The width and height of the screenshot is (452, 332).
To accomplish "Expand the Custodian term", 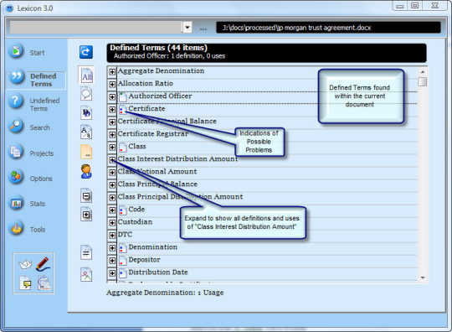I will pos(112,223).
